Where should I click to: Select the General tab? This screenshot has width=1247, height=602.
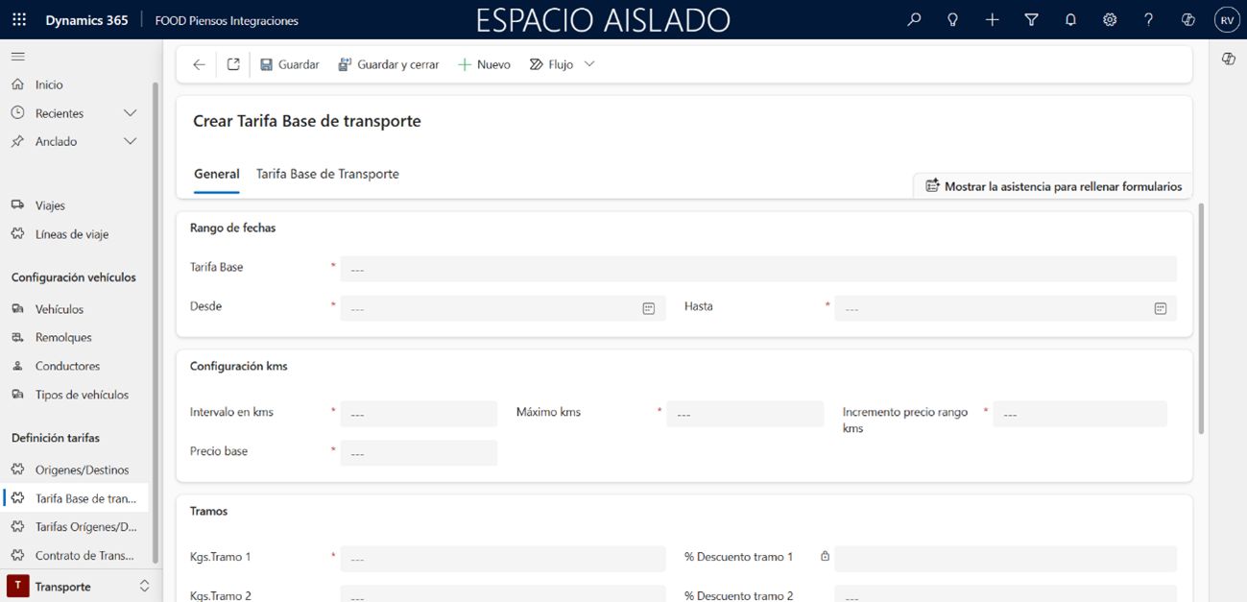click(216, 174)
